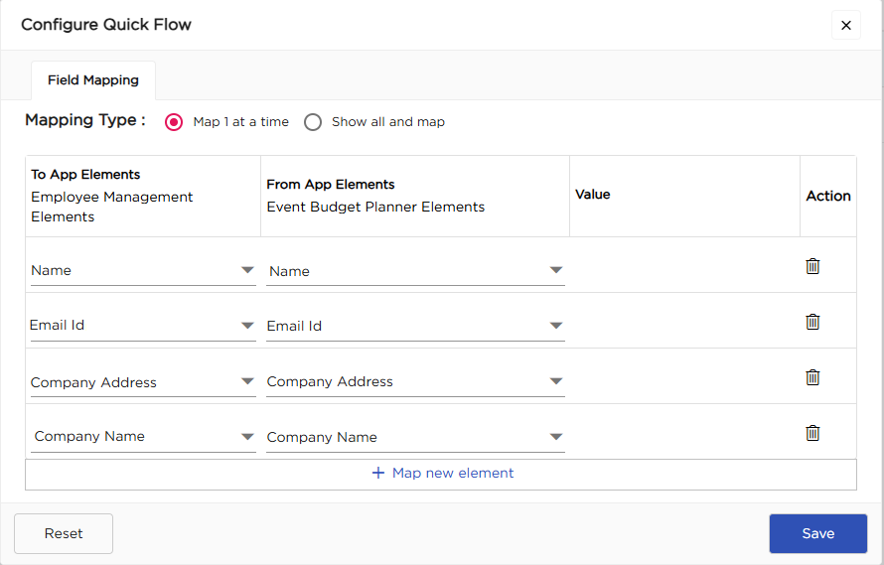Delete the Name mapping row
Viewport: 884px width, 565px height.
[x=812, y=266]
